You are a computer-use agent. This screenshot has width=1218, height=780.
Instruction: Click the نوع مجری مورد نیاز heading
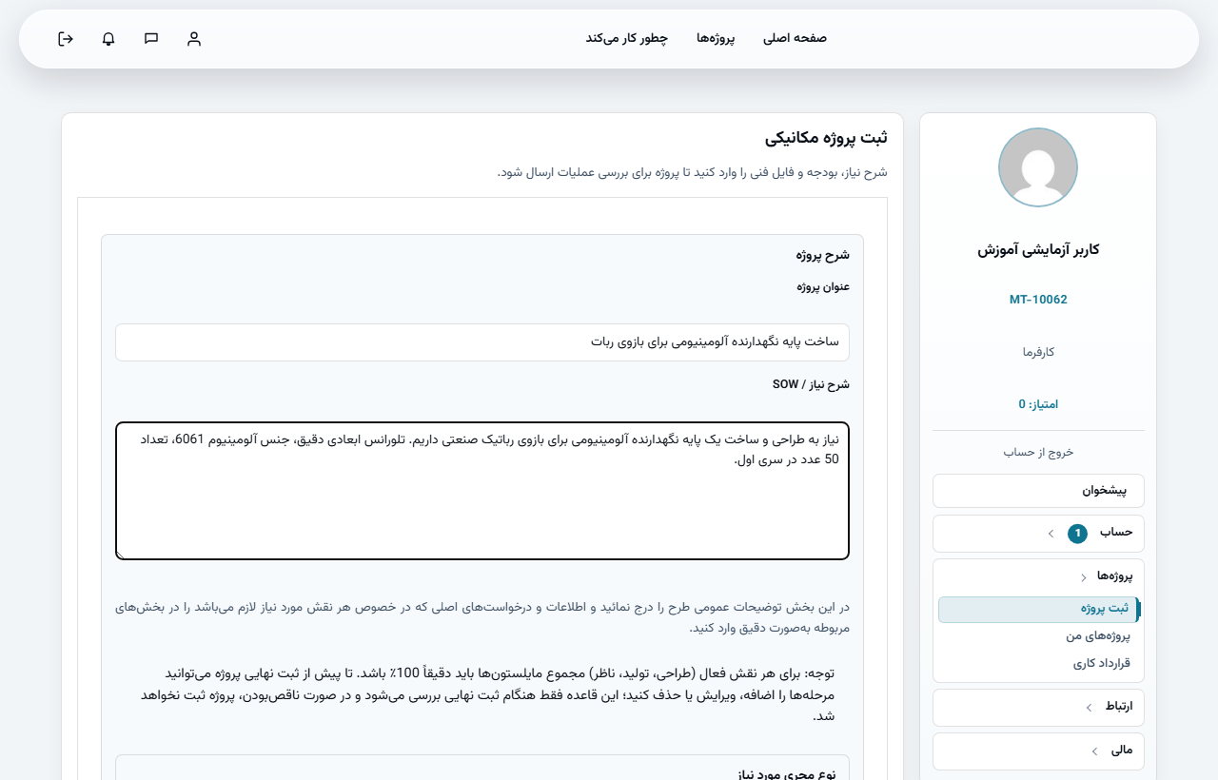coord(787,774)
